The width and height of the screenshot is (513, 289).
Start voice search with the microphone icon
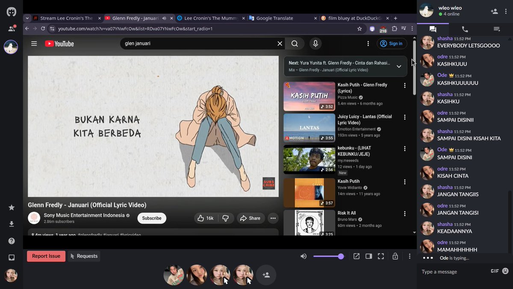(315, 44)
